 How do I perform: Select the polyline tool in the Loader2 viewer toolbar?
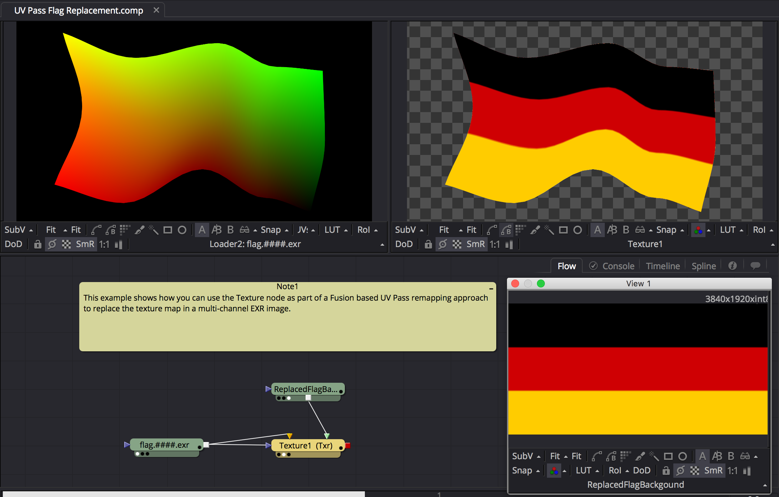coord(96,230)
